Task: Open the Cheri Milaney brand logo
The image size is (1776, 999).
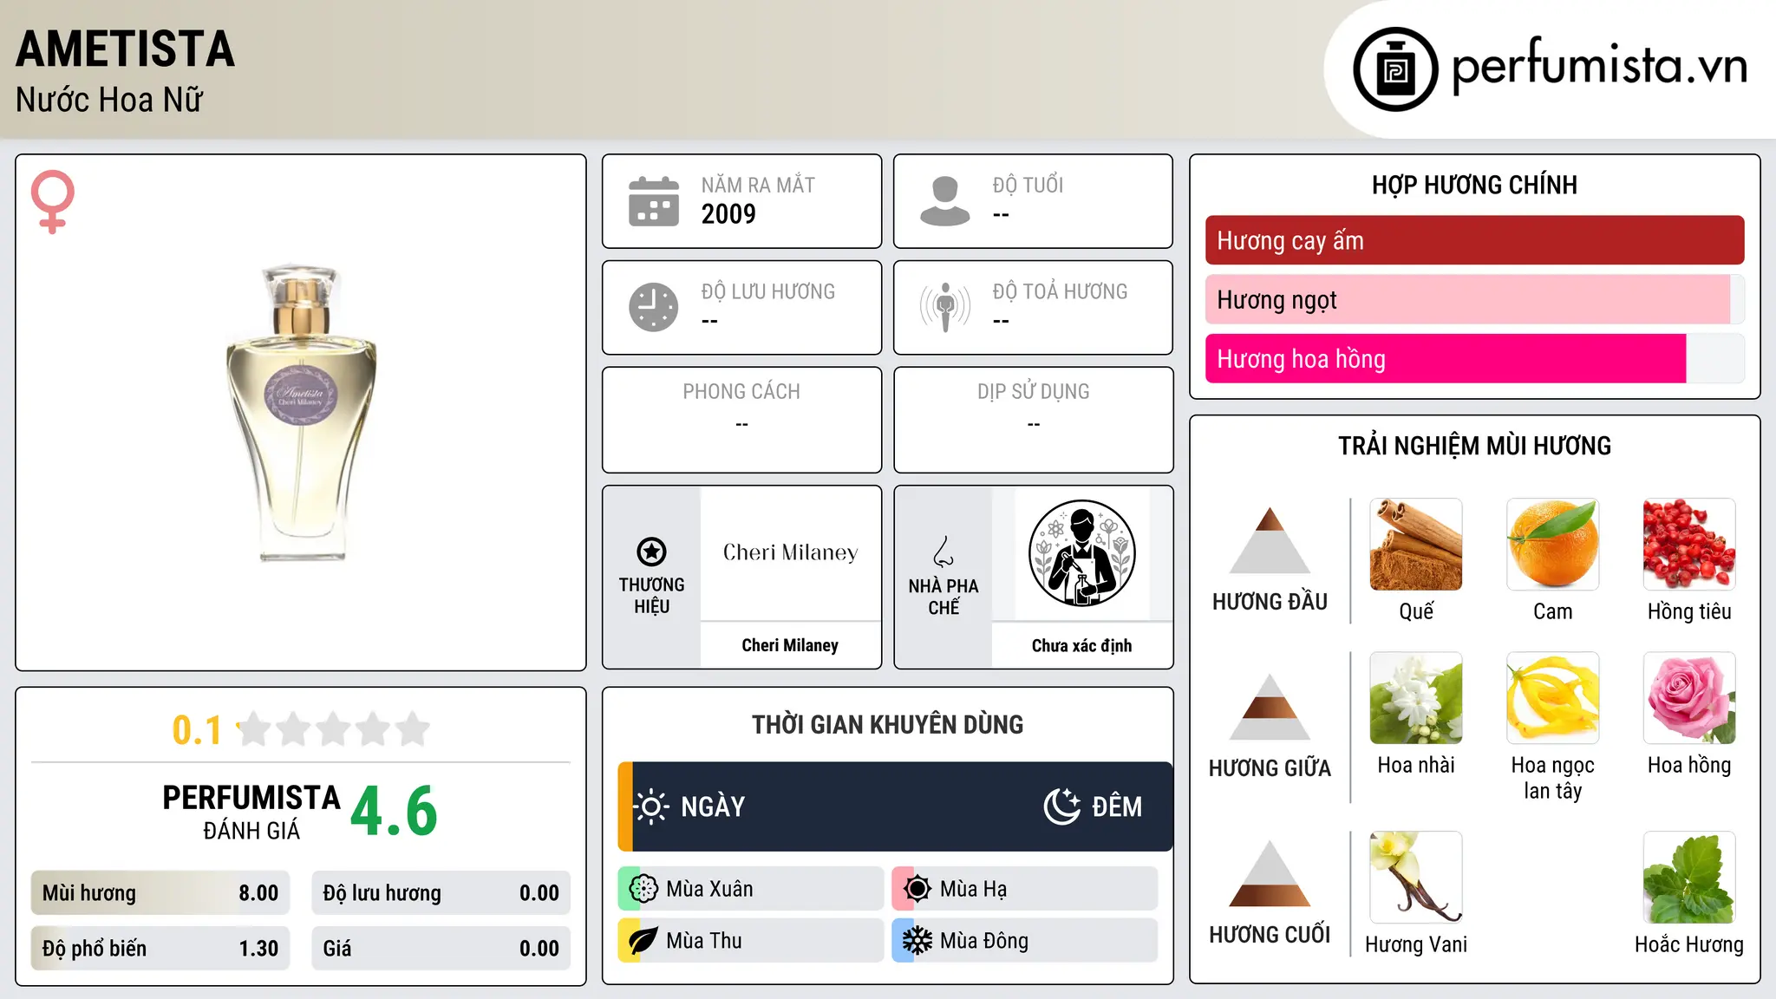Action: [x=790, y=552]
